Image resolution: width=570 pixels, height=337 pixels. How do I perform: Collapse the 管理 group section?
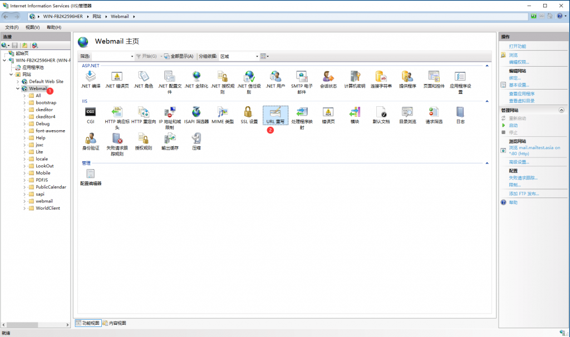[x=487, y=163]
